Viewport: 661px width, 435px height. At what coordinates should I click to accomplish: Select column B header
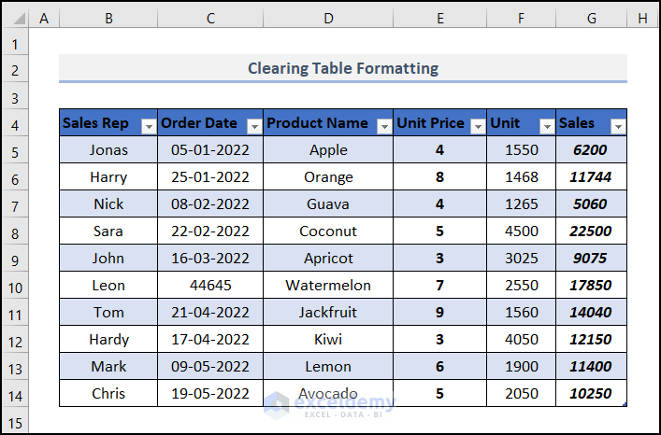(108, 19)
